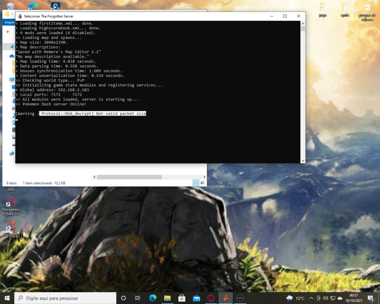Open the notification center with 8 alerts

[371, 298]
